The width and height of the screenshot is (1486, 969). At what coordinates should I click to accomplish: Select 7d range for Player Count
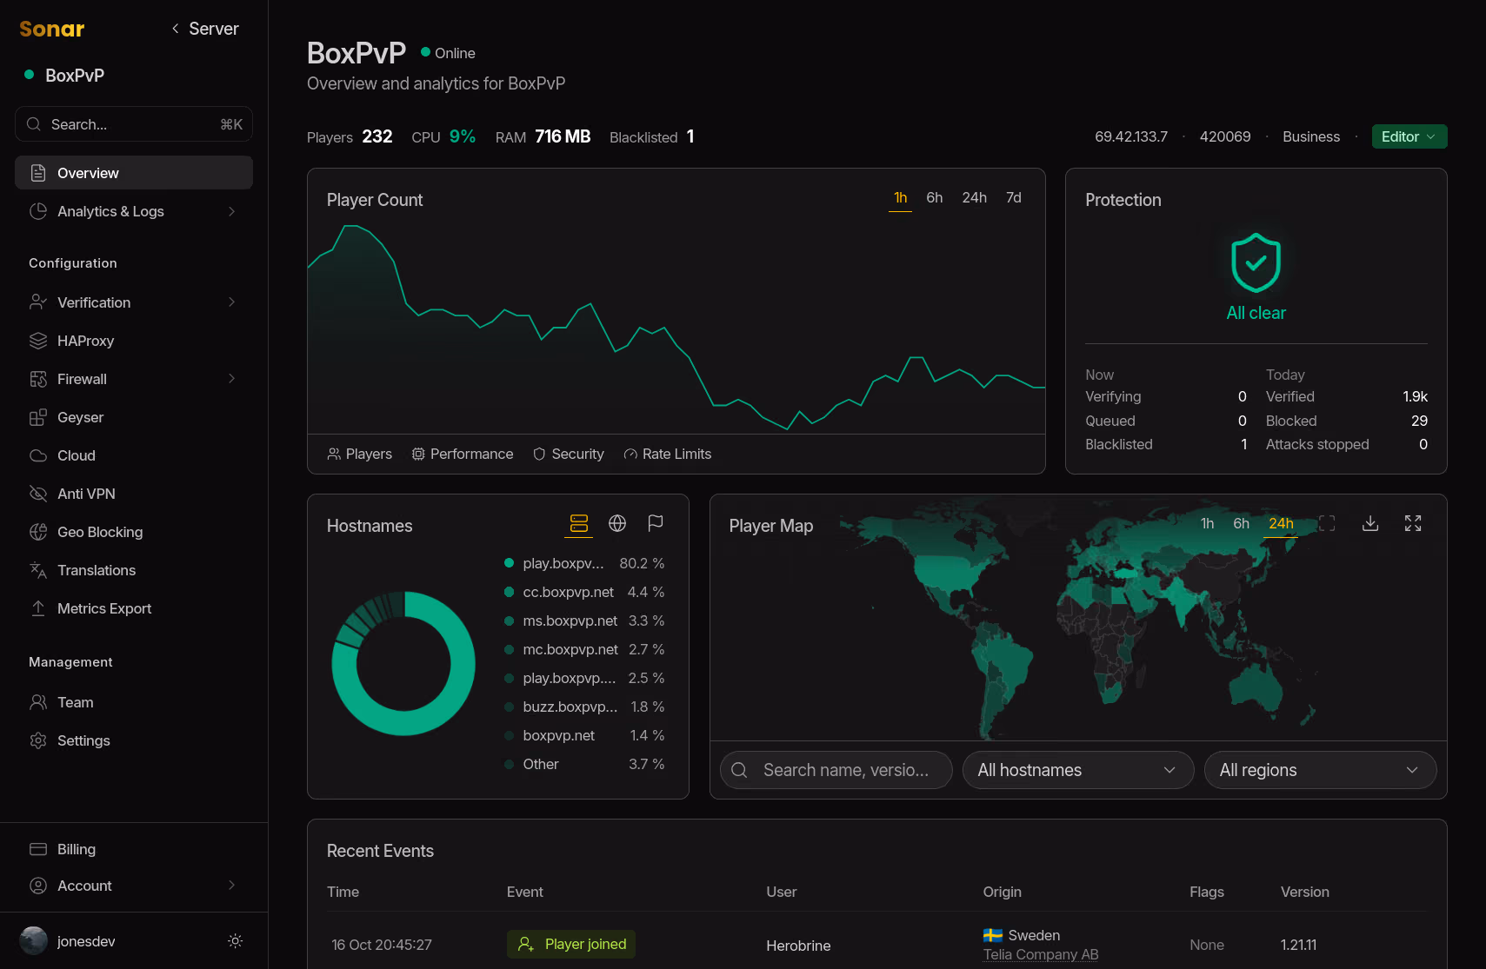pos(1014,198)
